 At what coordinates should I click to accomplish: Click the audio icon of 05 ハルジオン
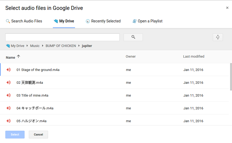(x=9, y=121)
